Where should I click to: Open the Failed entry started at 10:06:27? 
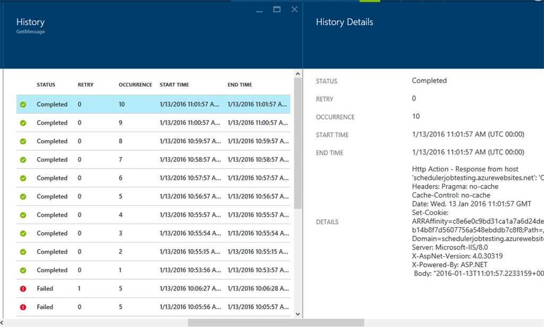click(x=154, y=288)
